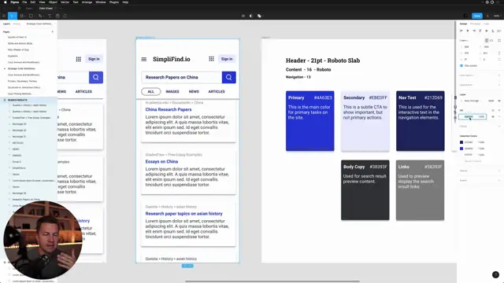Open the Arrange menu
The image size is (504, 283).
pos(87,2)
